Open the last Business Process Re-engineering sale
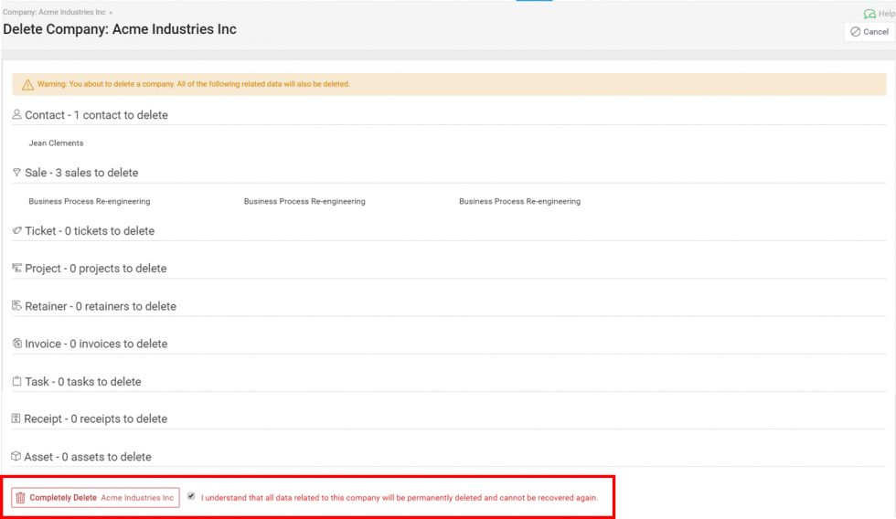This screenshot has height=519, width=896. point(519,201)
